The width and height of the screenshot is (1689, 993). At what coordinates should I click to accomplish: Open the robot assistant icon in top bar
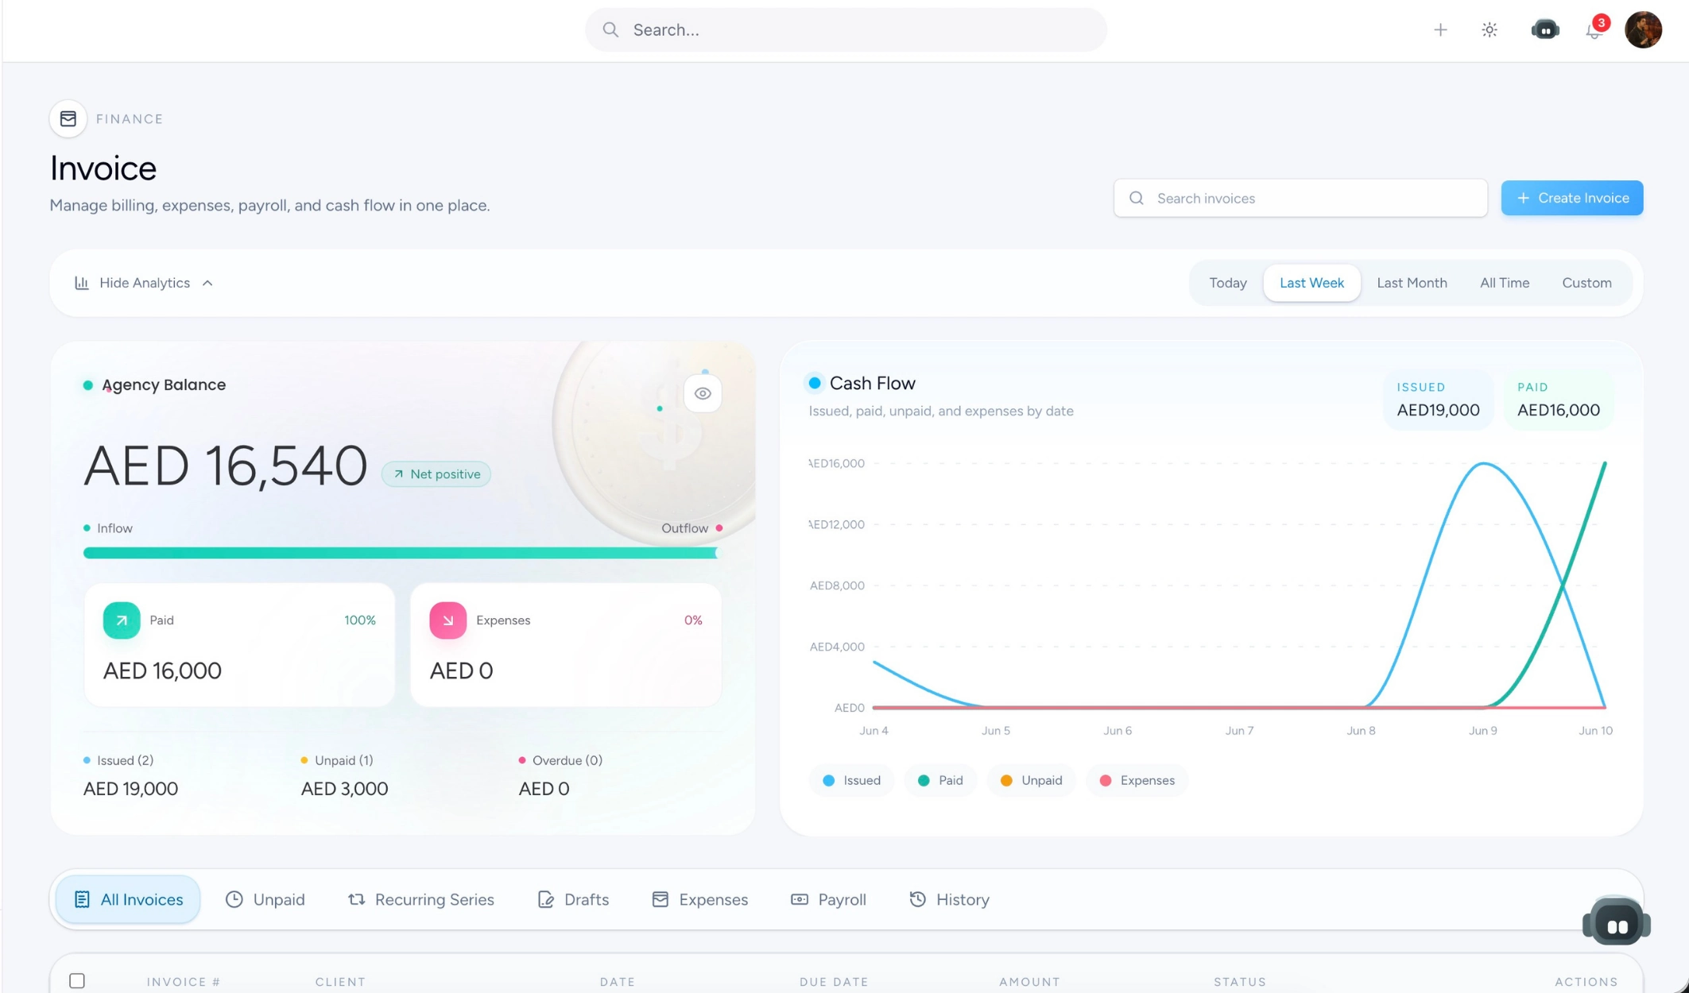[1545, 30]
